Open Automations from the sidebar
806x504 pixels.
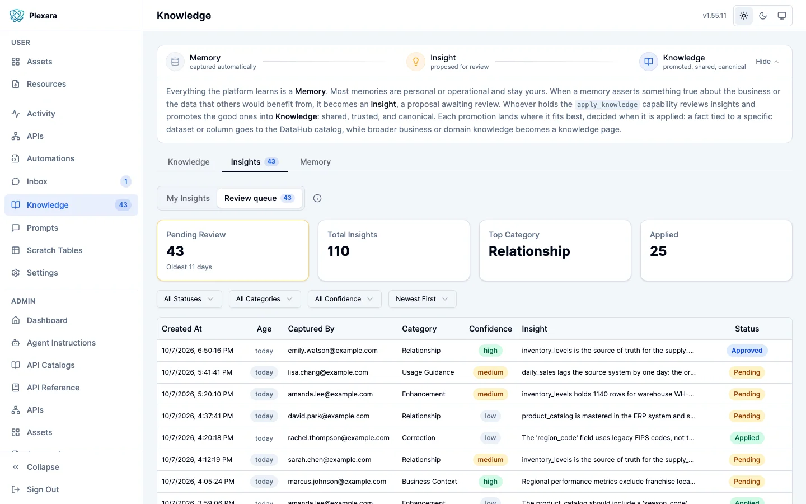[x=71, y=158]
